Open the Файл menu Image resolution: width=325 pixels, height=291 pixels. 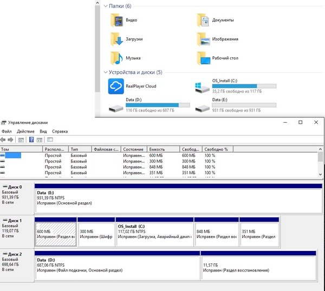coord(6,131)
